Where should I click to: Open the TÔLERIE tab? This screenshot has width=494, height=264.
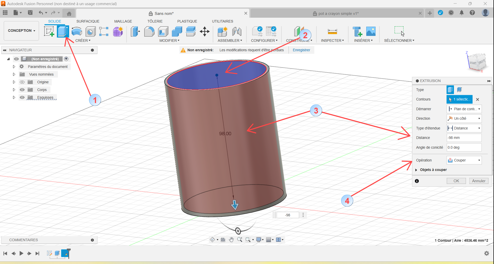[x=155, y=21]
